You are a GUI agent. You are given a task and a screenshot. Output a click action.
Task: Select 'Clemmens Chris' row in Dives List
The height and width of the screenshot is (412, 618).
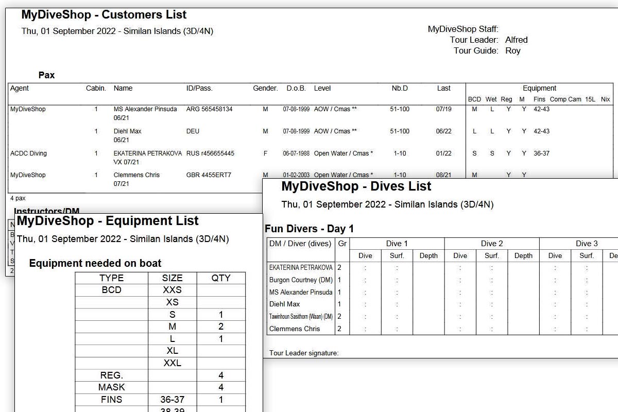pyautogui.click(x=295, y=329)
